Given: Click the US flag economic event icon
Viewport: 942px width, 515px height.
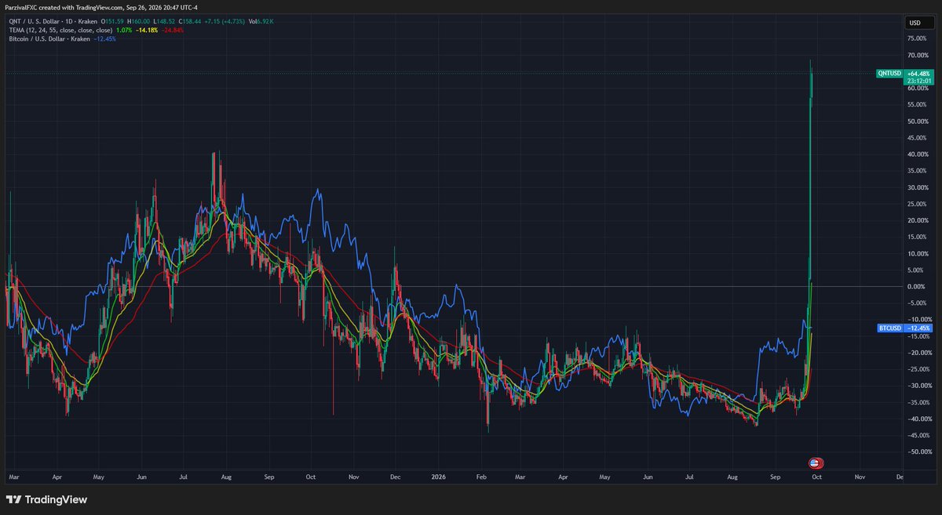Looking at the screenshot, I should click(x=816, y=462).
